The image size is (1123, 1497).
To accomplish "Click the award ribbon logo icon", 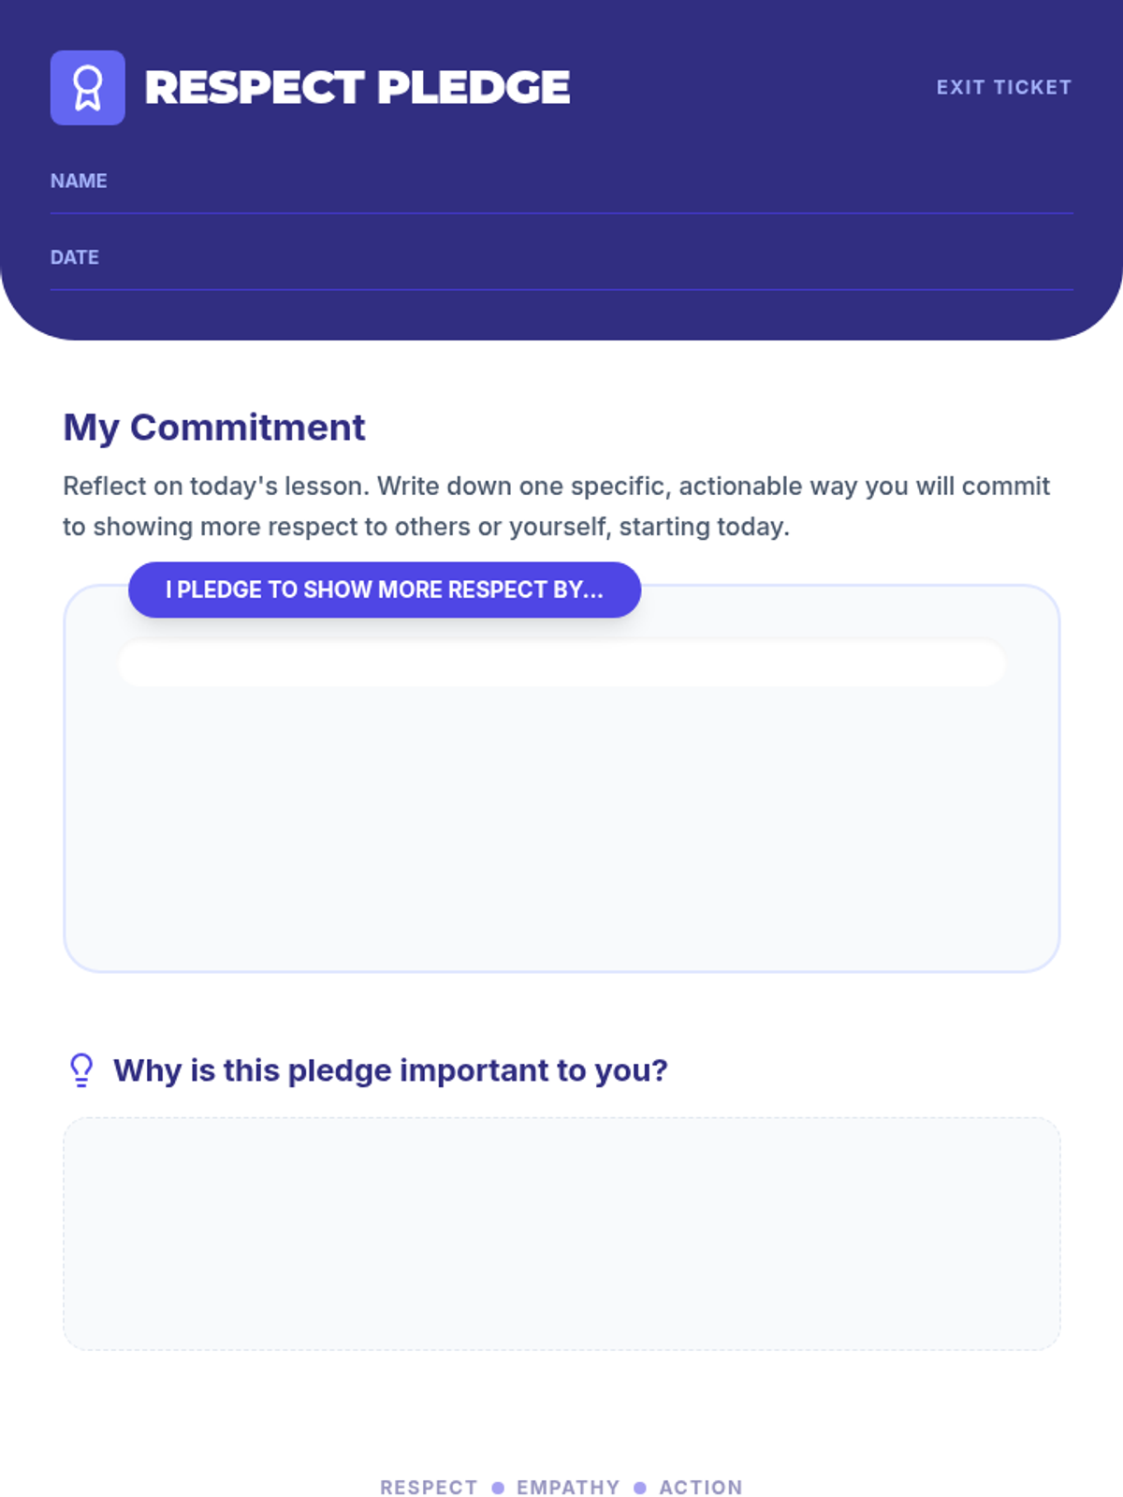I will (x=87, y=88).
